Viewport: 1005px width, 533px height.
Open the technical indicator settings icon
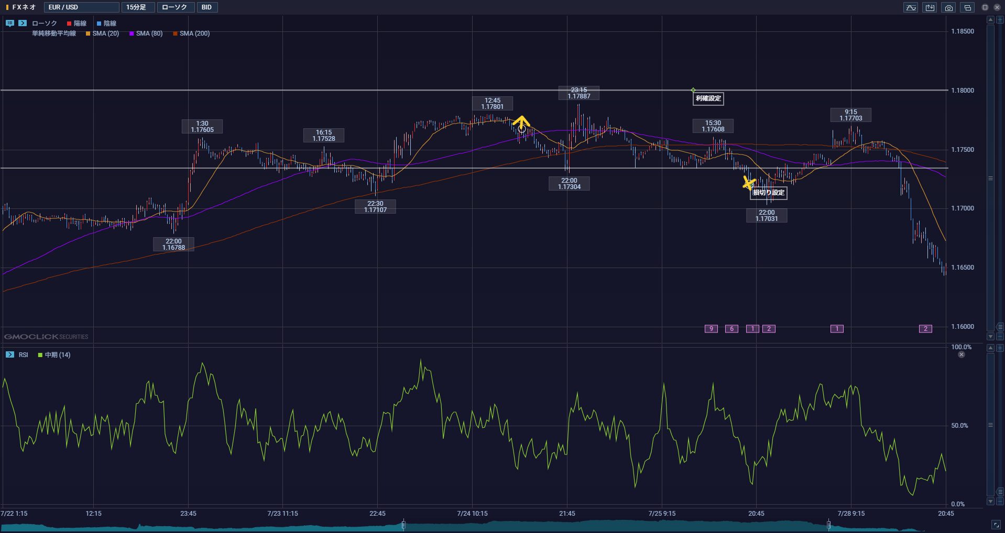pyautogui.click(x=911, y=7)
